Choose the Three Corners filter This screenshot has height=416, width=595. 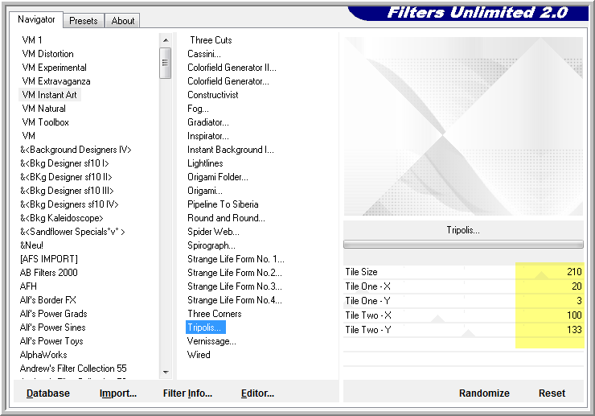tap(215, 314)
